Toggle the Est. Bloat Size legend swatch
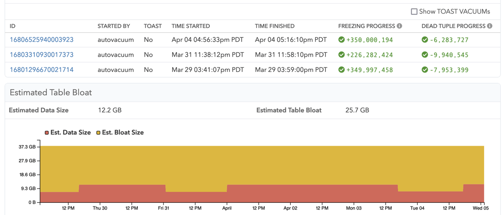This screenshot has height=215, width=504. click(x=99, y=133)
